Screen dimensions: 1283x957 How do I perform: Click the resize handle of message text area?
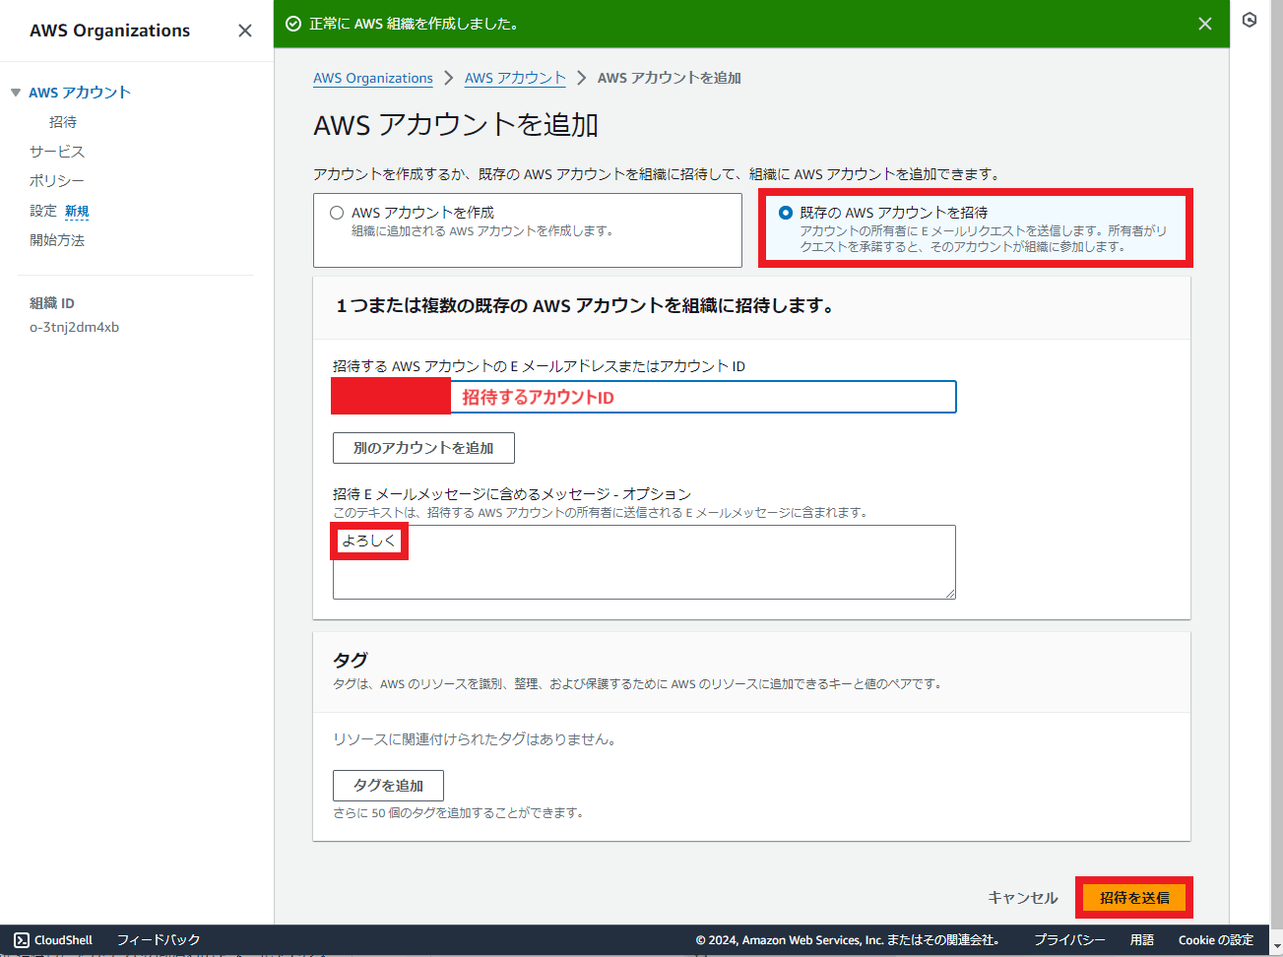click(950, 594)
